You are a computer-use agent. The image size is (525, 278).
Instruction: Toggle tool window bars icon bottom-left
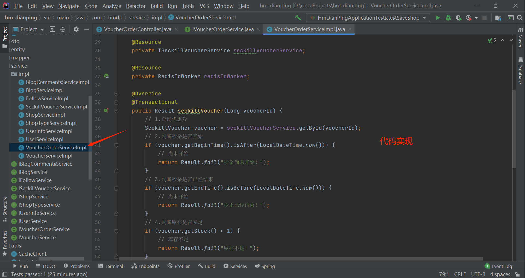pos(5,274)
